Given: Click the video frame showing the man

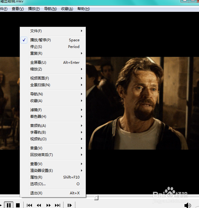Looking at the screenshot, I should tap(142, 103).
